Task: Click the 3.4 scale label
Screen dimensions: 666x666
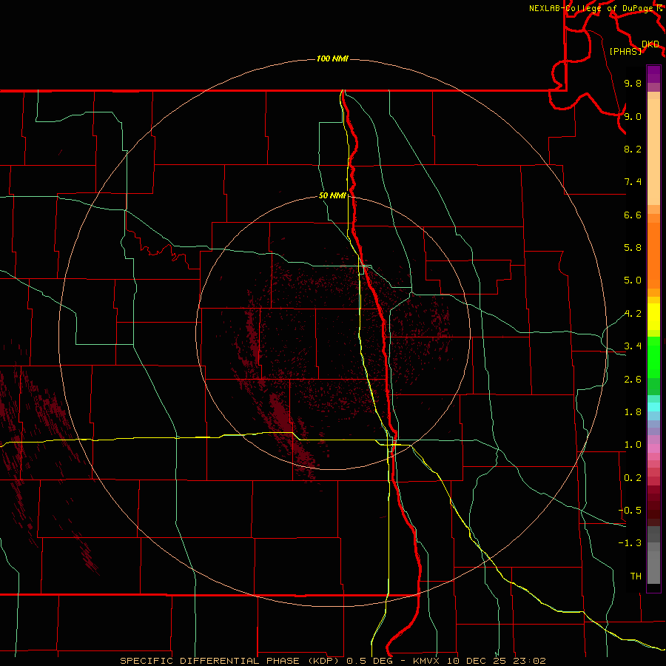Action: (x=633, y=346)
